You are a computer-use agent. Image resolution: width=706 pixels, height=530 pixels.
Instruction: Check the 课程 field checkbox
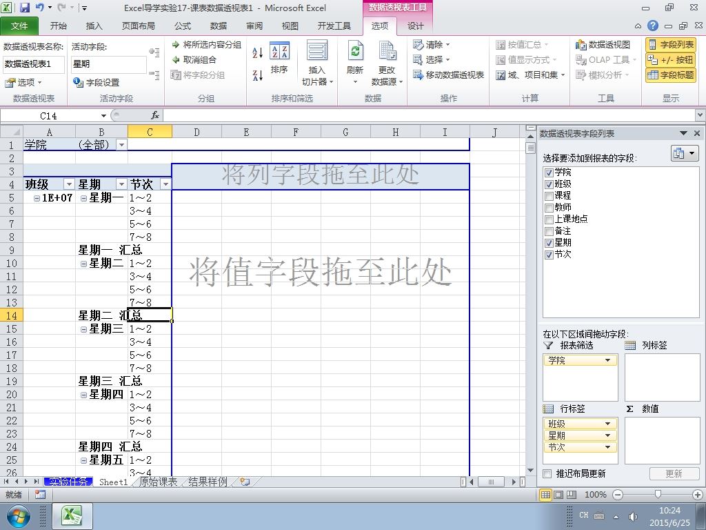pyautogui.click(x=548, y=196)
